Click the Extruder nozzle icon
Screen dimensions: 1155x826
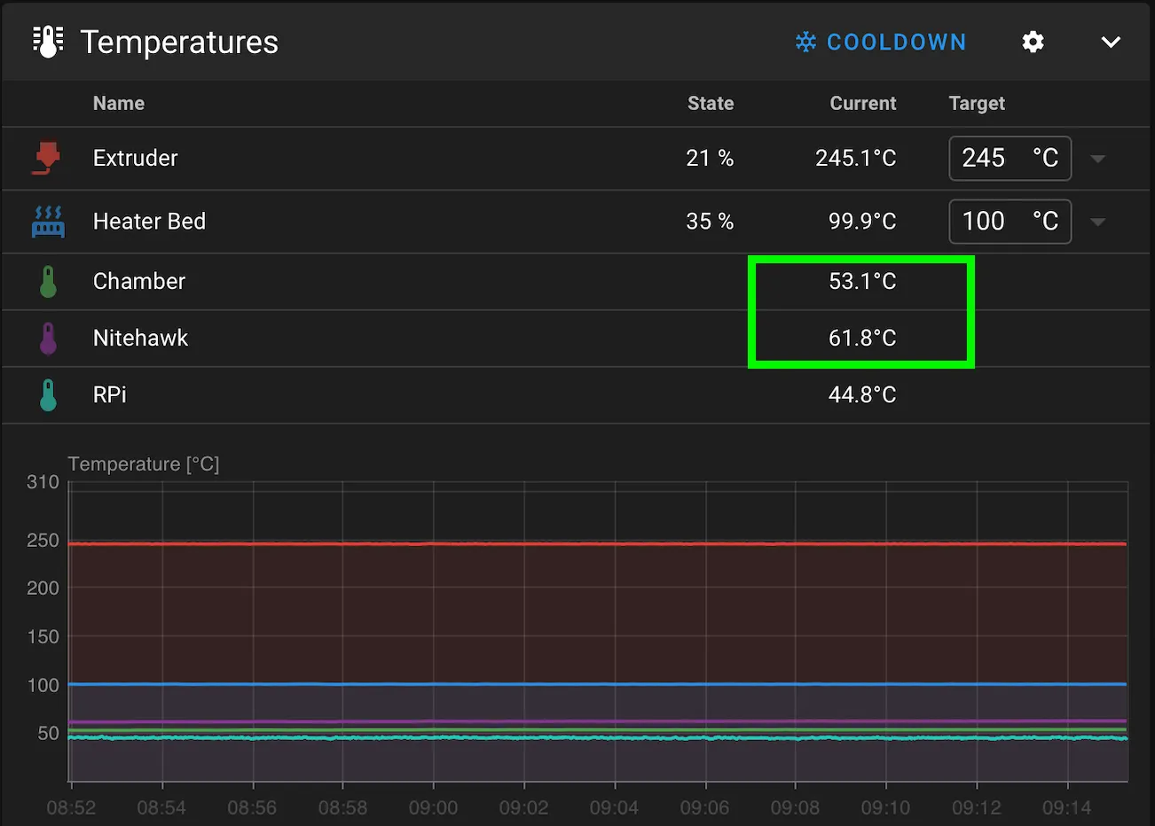click(48, 158)
